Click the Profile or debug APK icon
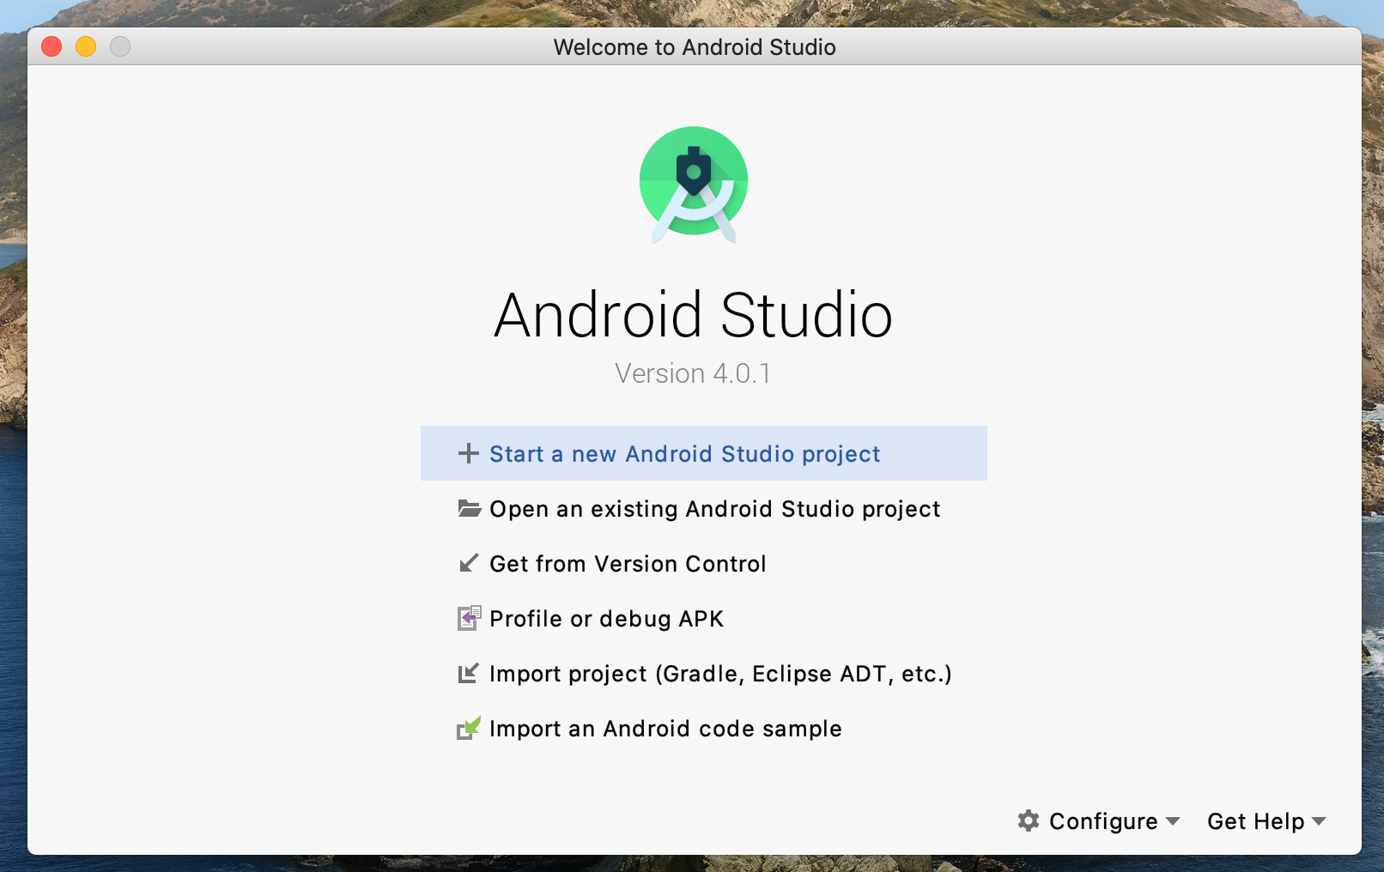This screenshot has width=1384, height=872. (x=469, y=618)
